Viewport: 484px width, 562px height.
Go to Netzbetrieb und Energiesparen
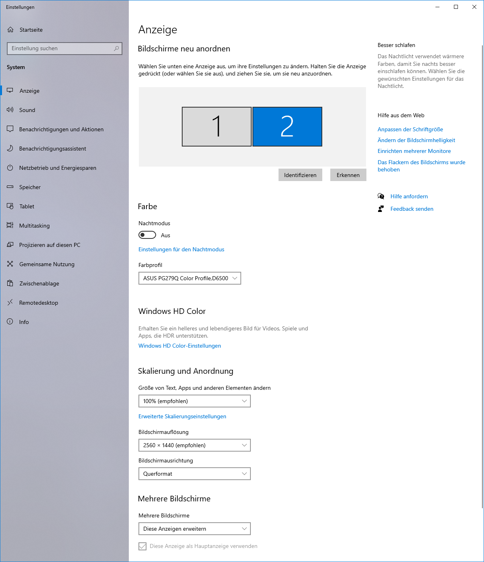pos(64,168)
